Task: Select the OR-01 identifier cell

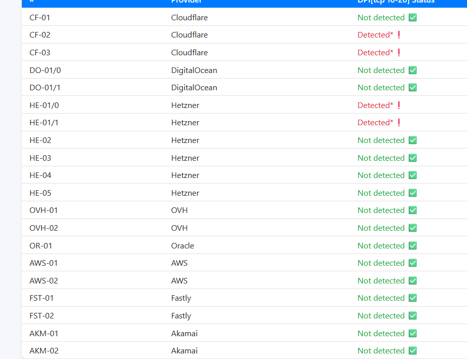Action: [x=41, y=246]
